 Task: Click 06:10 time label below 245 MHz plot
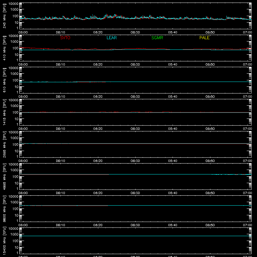pos(60,32)
